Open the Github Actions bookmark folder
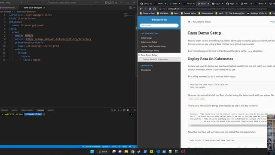275x155 pixels. (x=205, y=13)
